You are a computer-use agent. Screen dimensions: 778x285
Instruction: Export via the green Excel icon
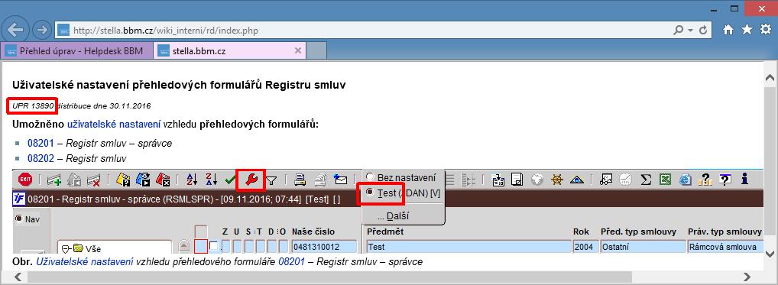[666, 180]
